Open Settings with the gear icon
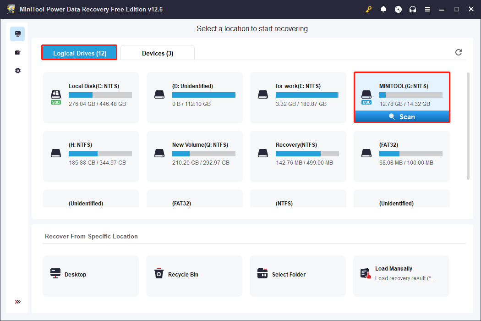Screen dimensions: 481x321 [17, 71]
